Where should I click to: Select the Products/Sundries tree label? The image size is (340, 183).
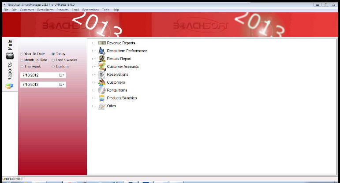(122, 98)
